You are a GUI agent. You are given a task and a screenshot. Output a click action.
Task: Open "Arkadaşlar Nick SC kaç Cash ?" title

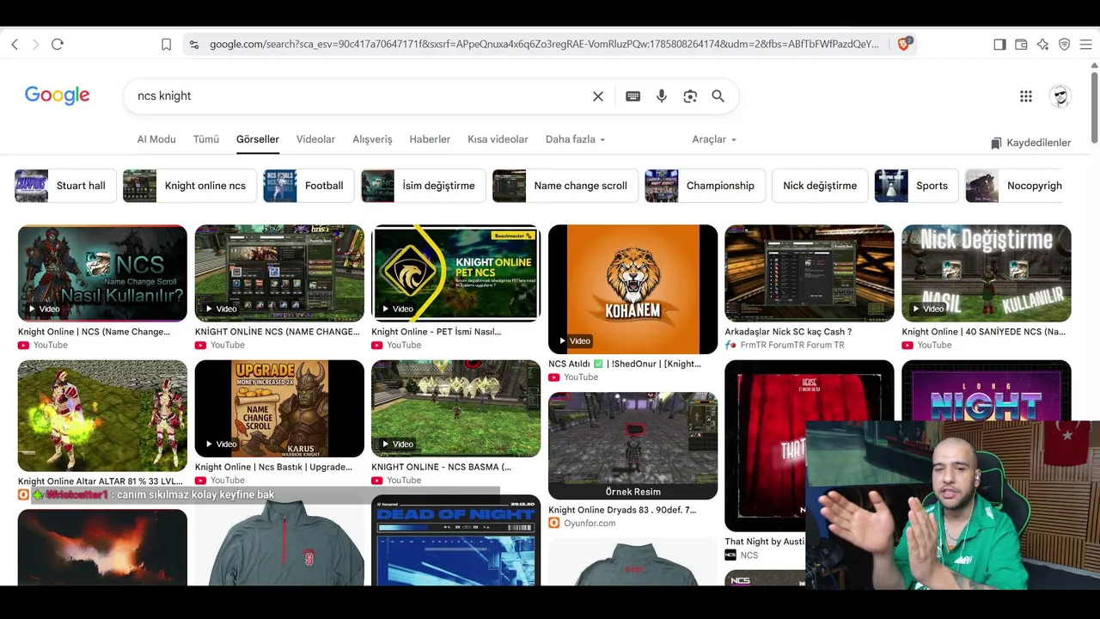(x=788, y=332)
